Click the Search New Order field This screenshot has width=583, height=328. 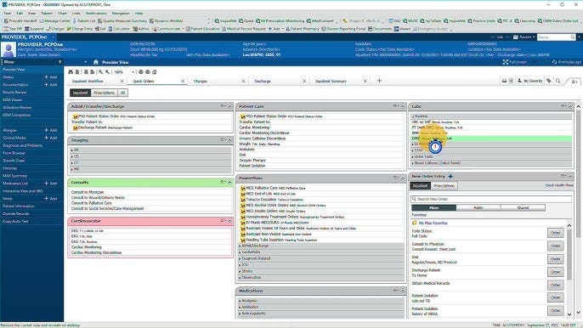[x=491, y=199]
